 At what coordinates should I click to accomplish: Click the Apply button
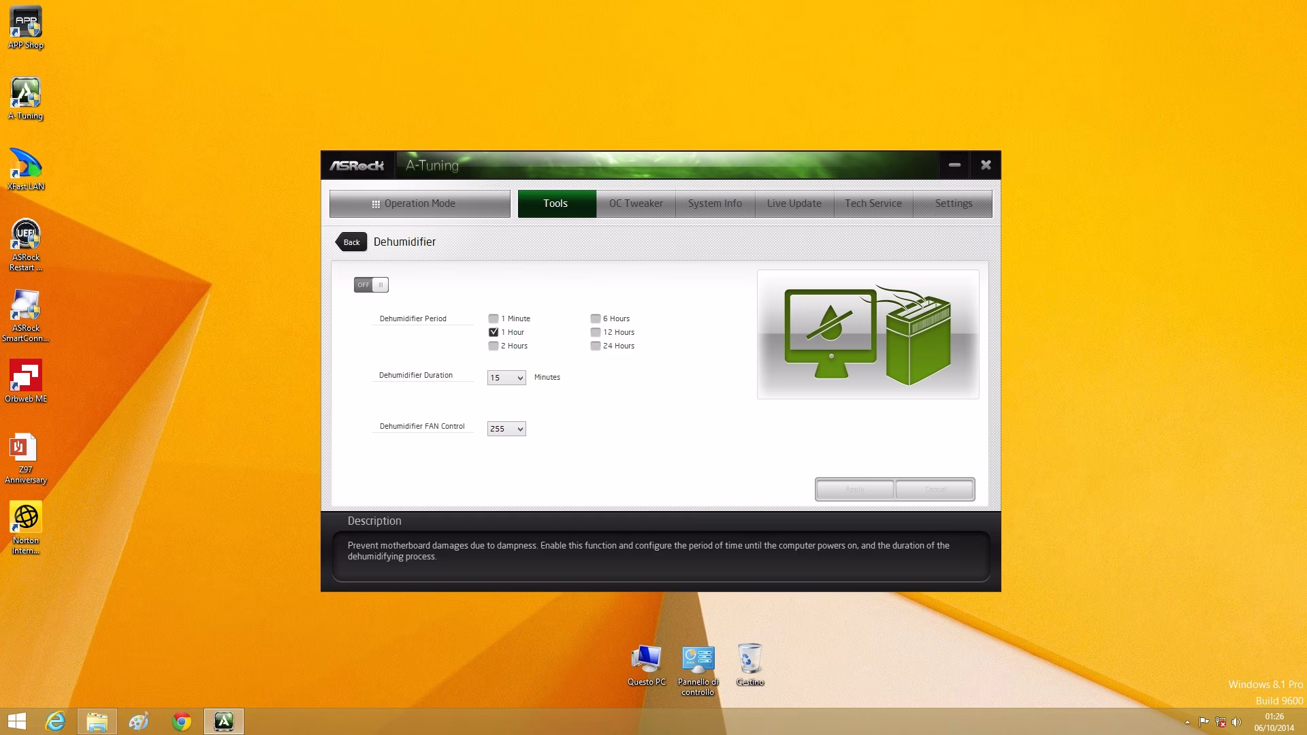855,489
